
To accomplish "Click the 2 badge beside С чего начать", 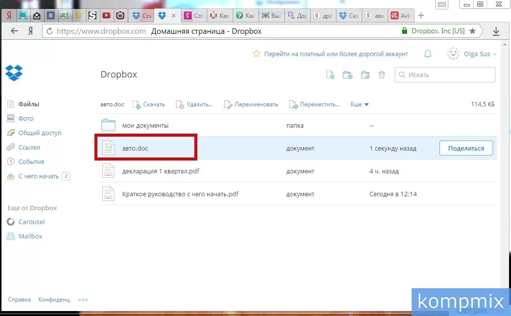I will pyautogui.click(x=66, y=176).
